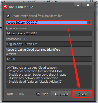Image resolution: width=98 pixels, height=103 pixels.
Task: Click the AMTEmu red shield icon
Action: click(x=6, y=7)
